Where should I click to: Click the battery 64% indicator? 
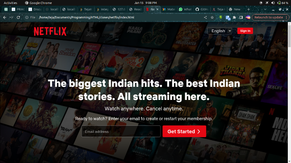(x=282, y=3)
